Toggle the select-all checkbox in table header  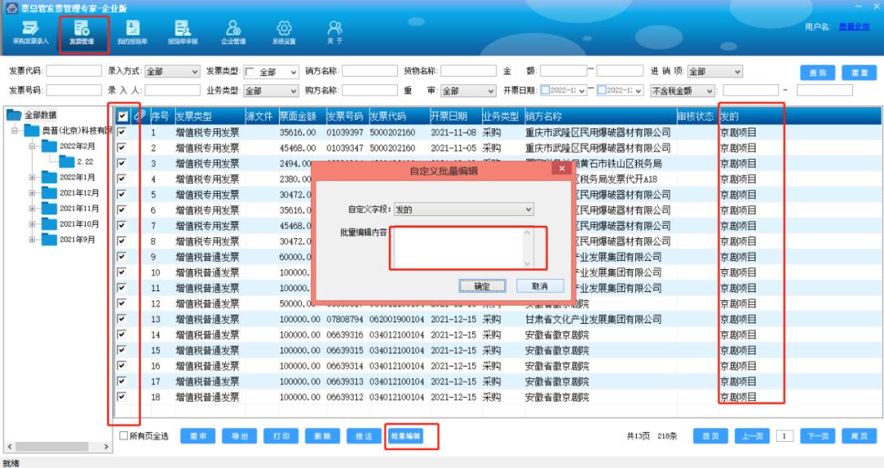(x=122, y=116)
